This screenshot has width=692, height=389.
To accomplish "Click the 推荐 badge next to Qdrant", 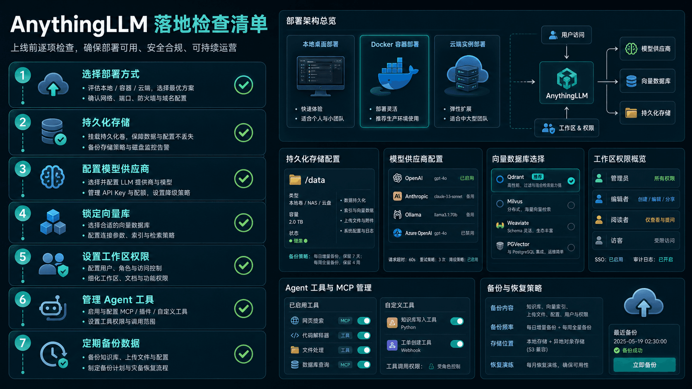I will point(538,177).
